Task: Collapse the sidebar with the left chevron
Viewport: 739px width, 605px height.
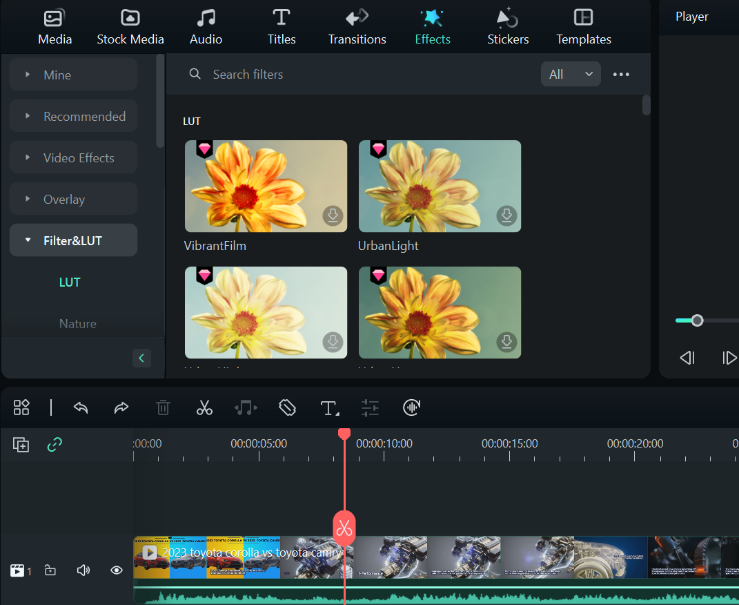Action: point(141,358)
